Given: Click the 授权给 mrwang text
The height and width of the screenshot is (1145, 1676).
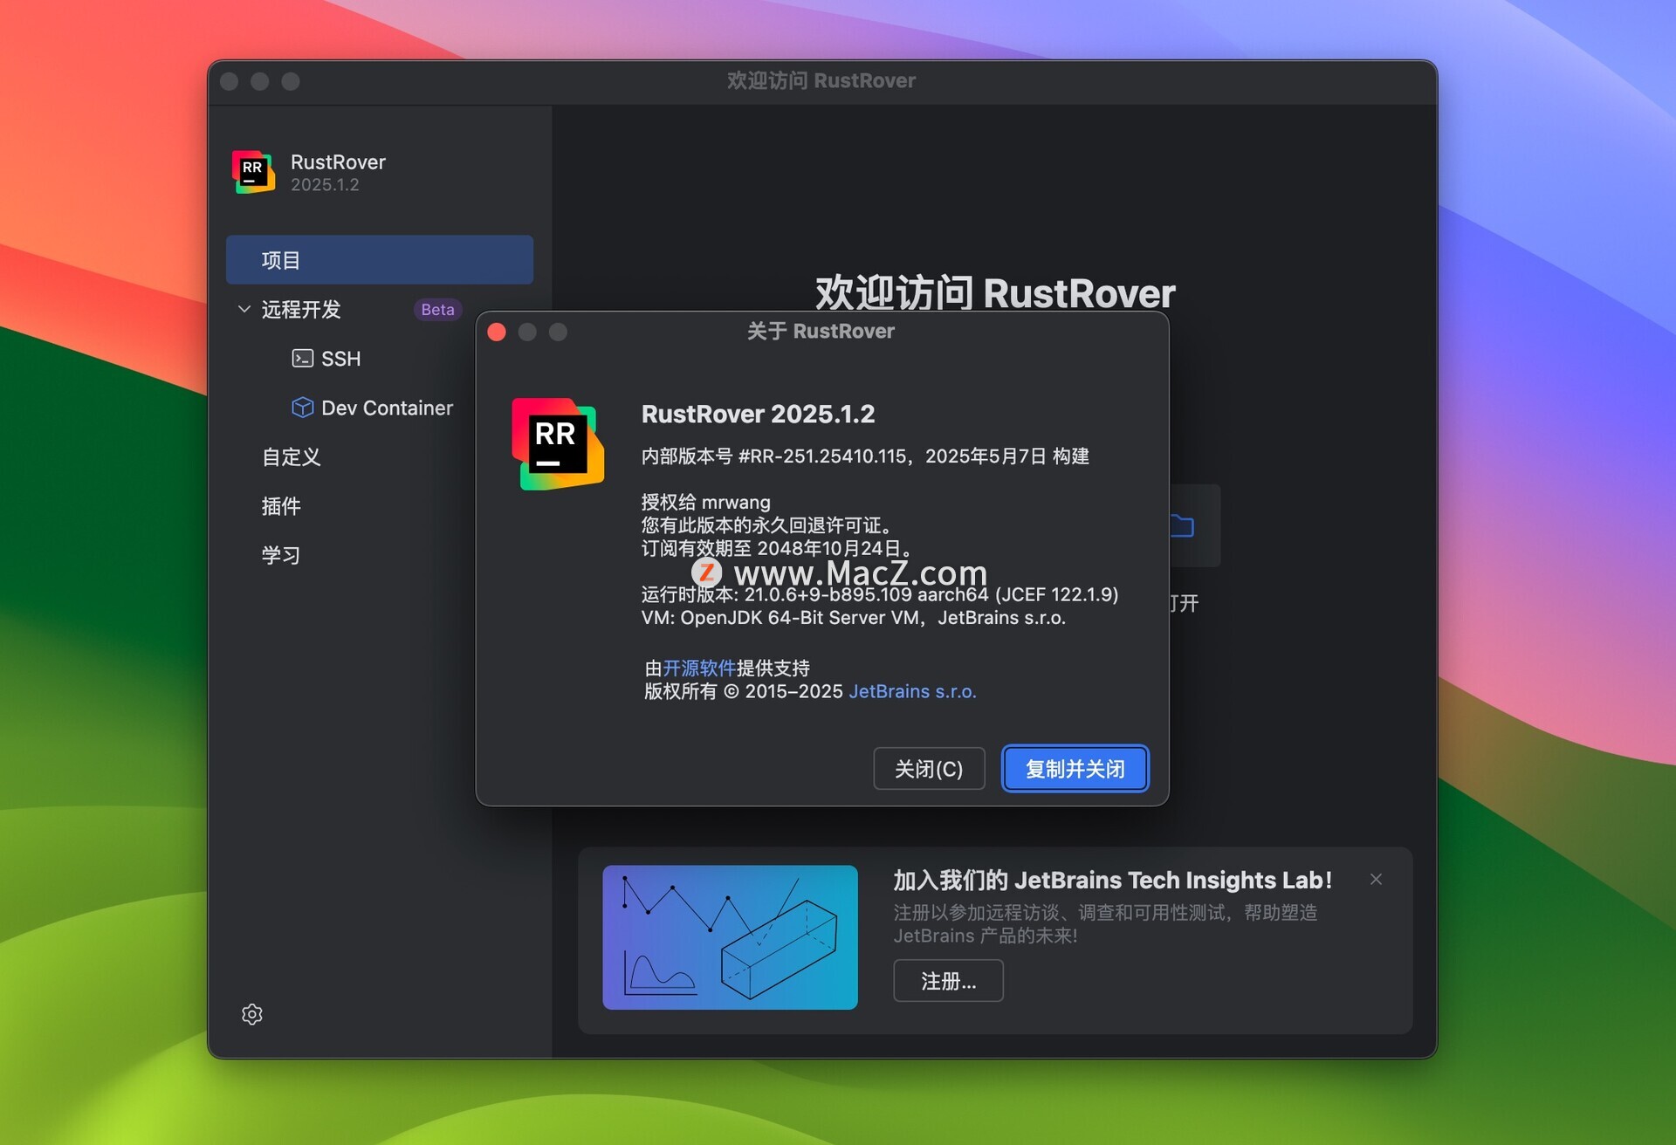Looking at the screenshot, I should [x=706, y=503].
